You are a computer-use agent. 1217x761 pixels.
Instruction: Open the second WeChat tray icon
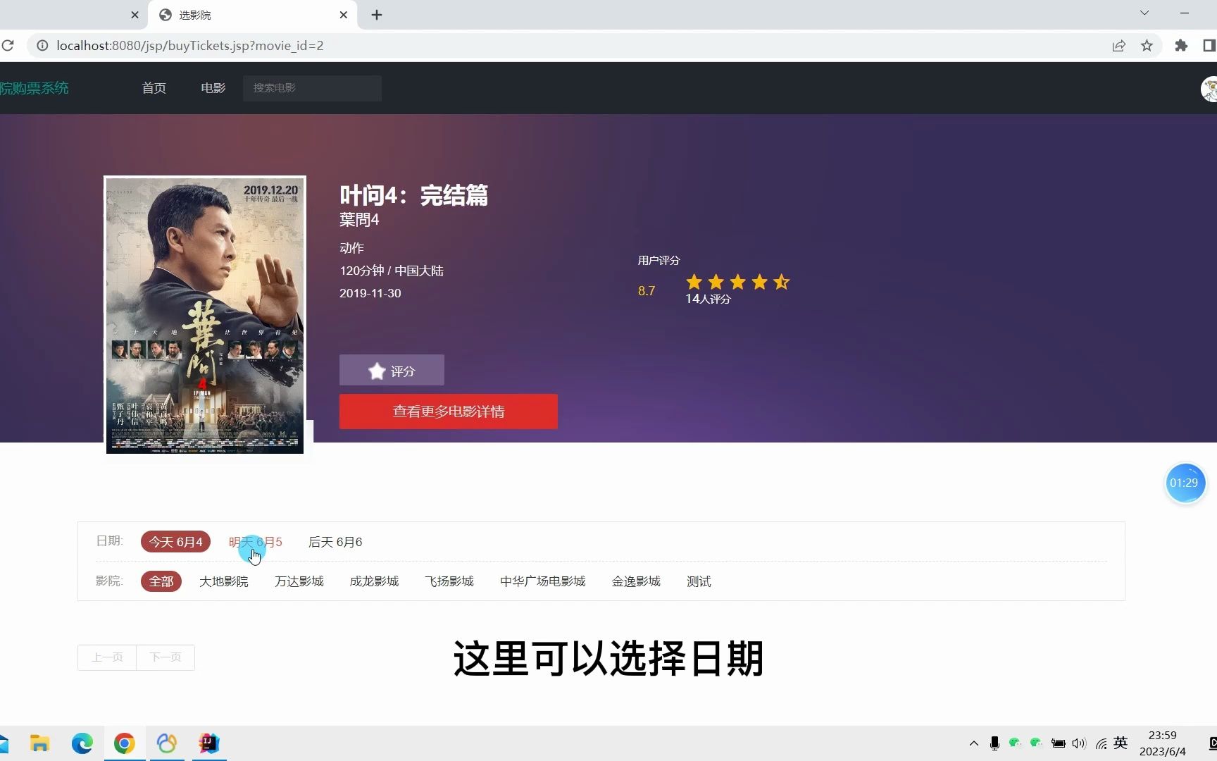pyautogui.click(x=1036, y=743)
